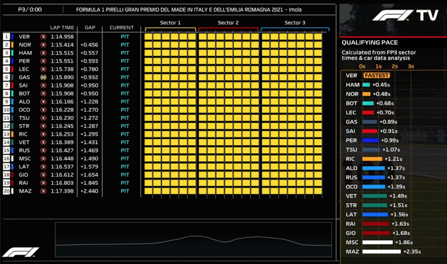Click the soft tyre icon for VET
Image resolution: width=447 pixels, height=264 pixels.
tap(44, 142)
